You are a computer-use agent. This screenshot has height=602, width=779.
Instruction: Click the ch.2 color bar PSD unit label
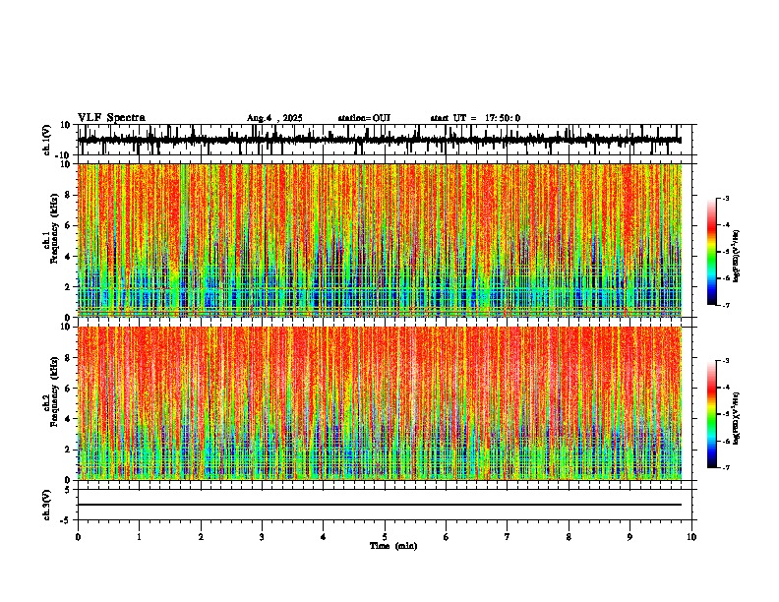click(737, 418)
